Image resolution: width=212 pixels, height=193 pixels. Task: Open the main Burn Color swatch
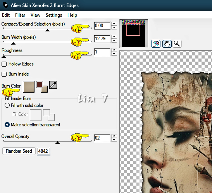point(29,87)
